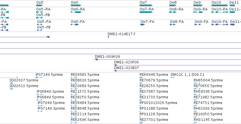Pick EST RE37687.5prime
This screenshot has height=124, width=241.
click(x=141, y=94)
